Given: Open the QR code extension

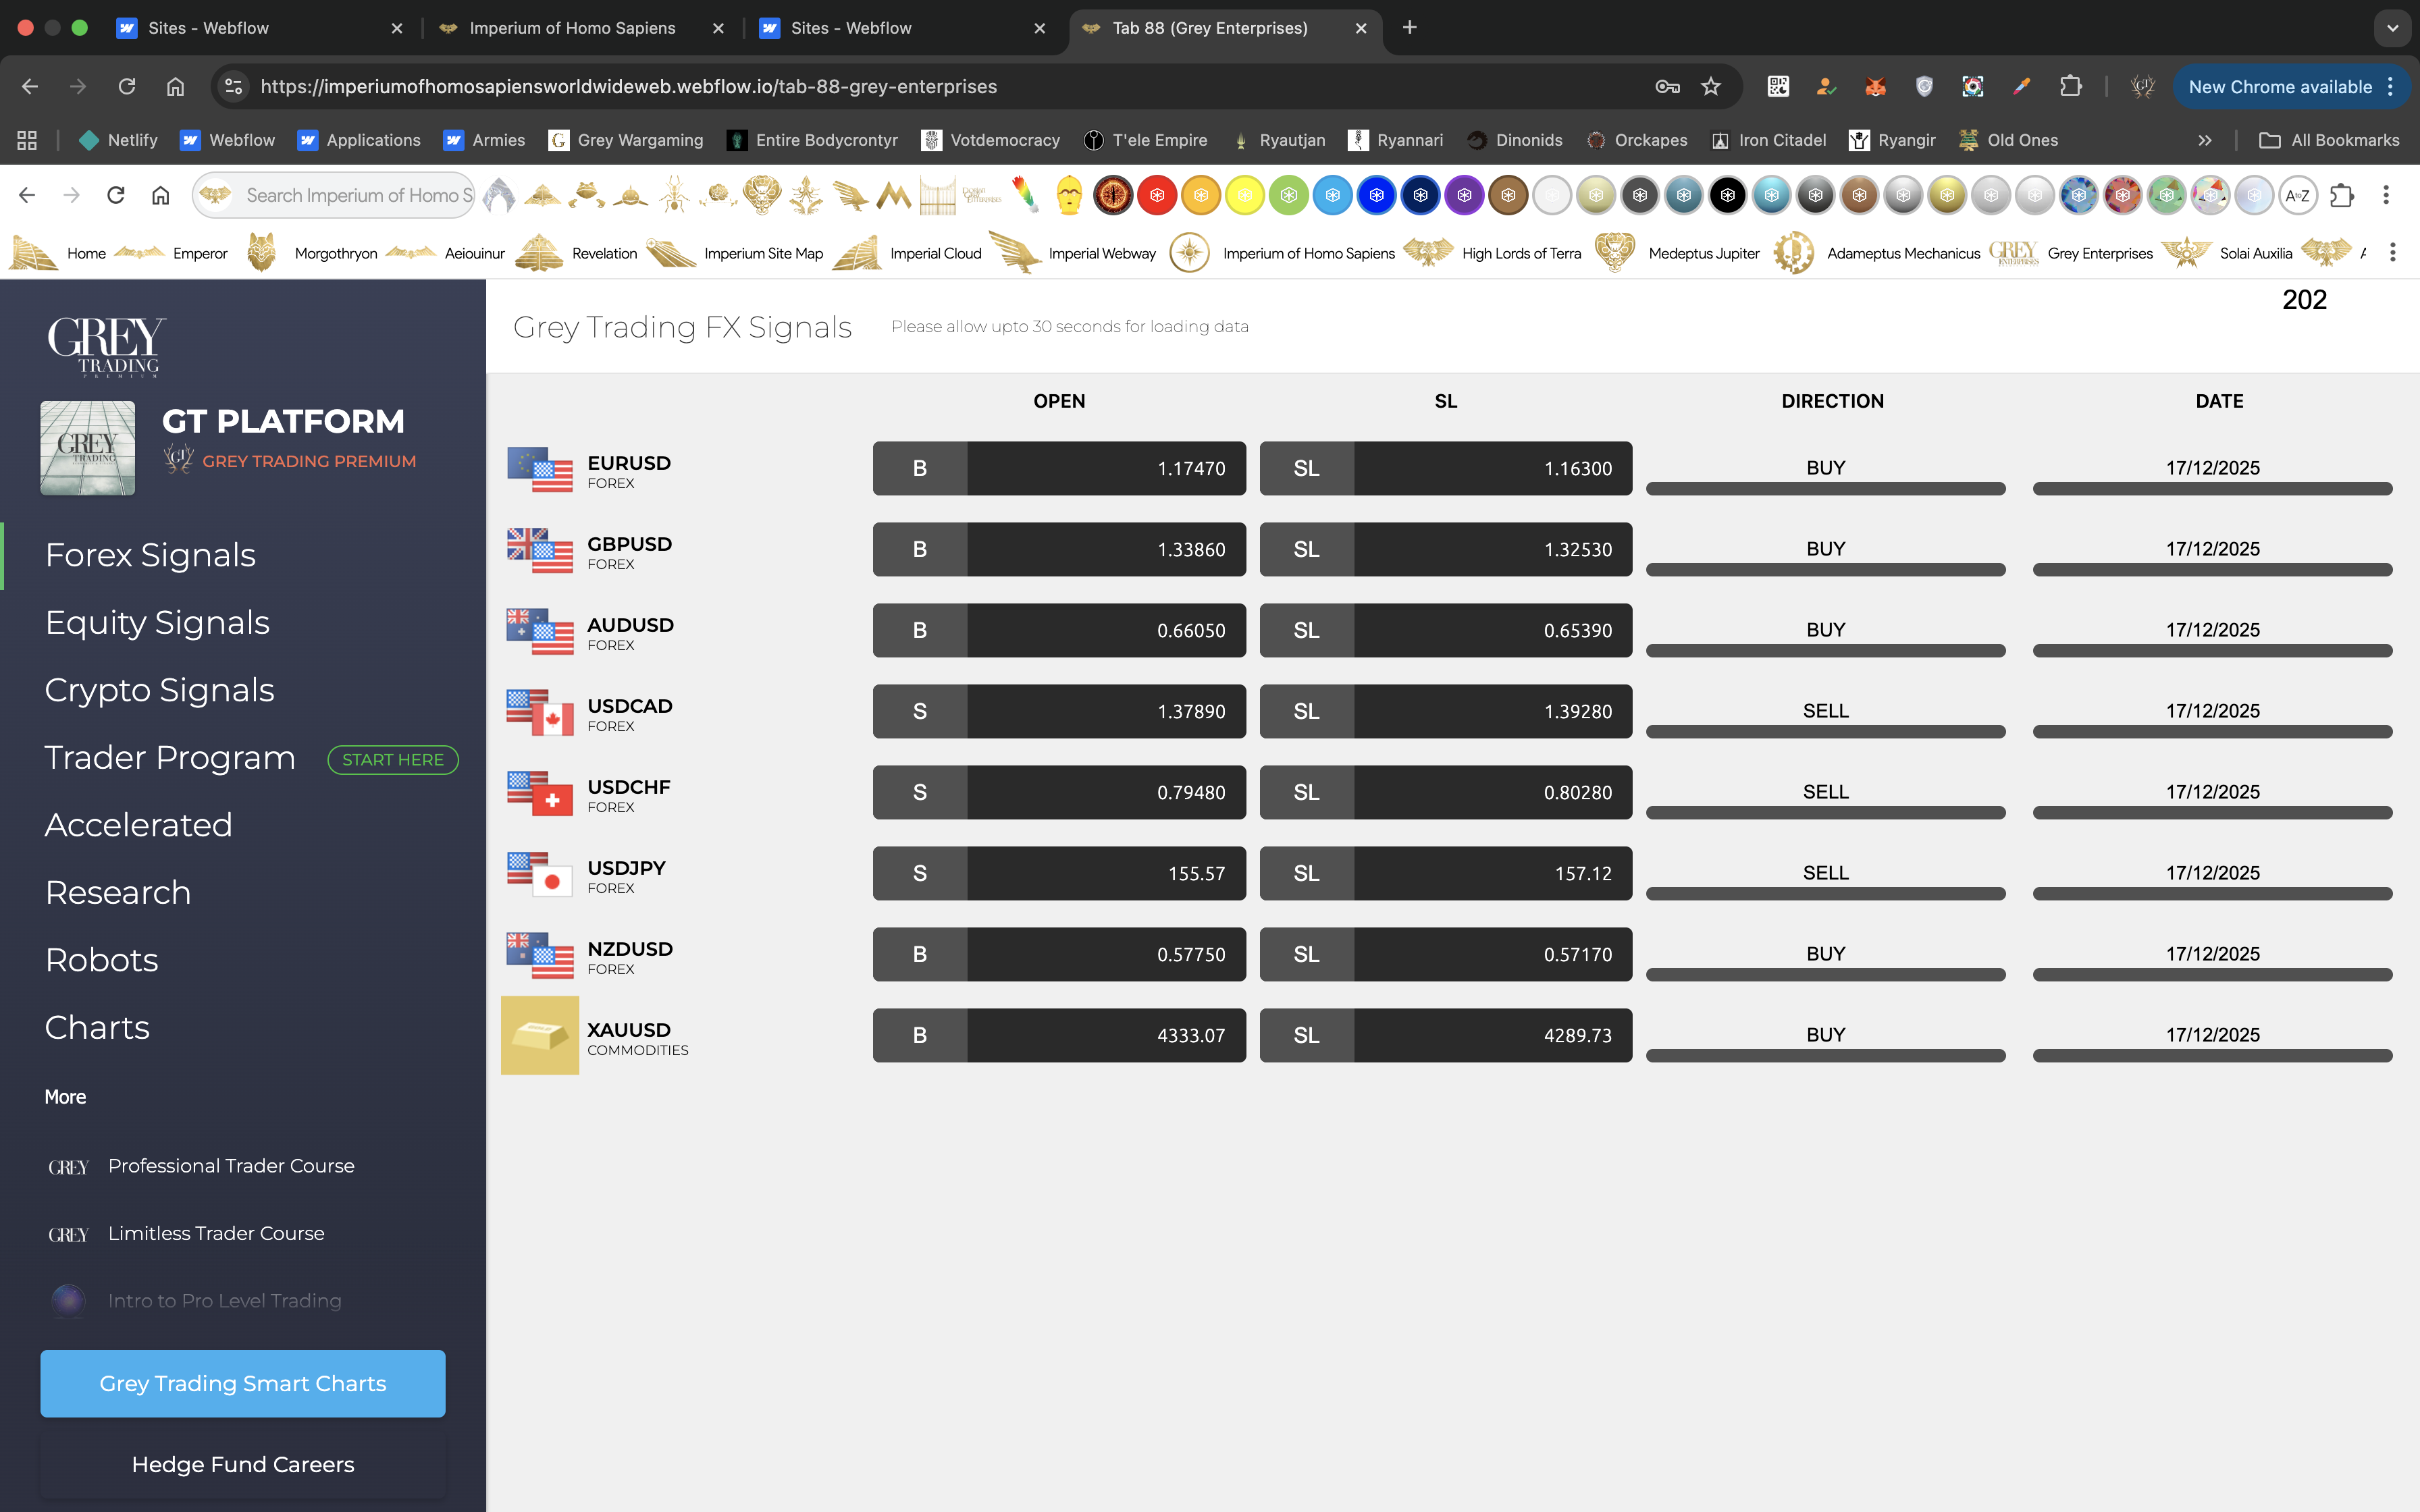Looking at the screenshot, I should tap(1778, 87).
